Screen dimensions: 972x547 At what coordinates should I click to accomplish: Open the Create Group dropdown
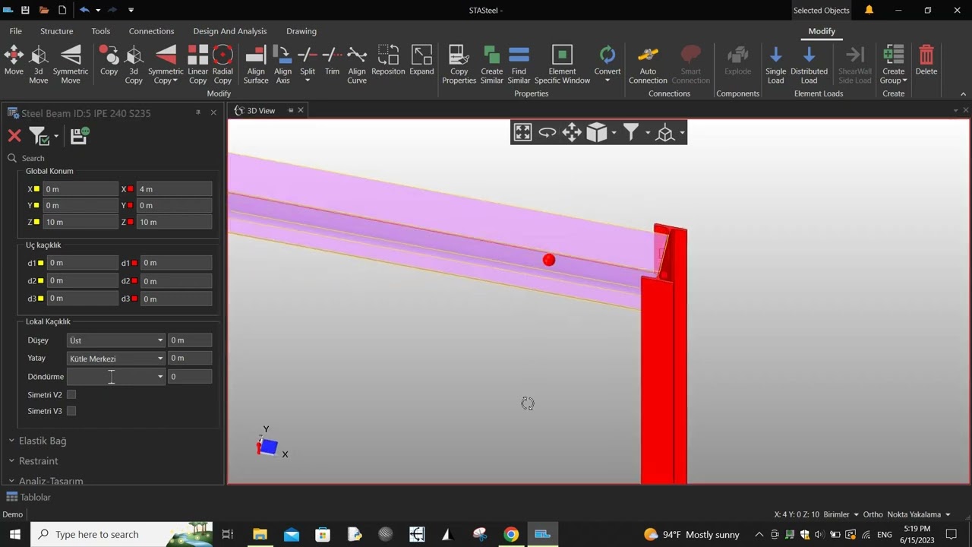894,76
